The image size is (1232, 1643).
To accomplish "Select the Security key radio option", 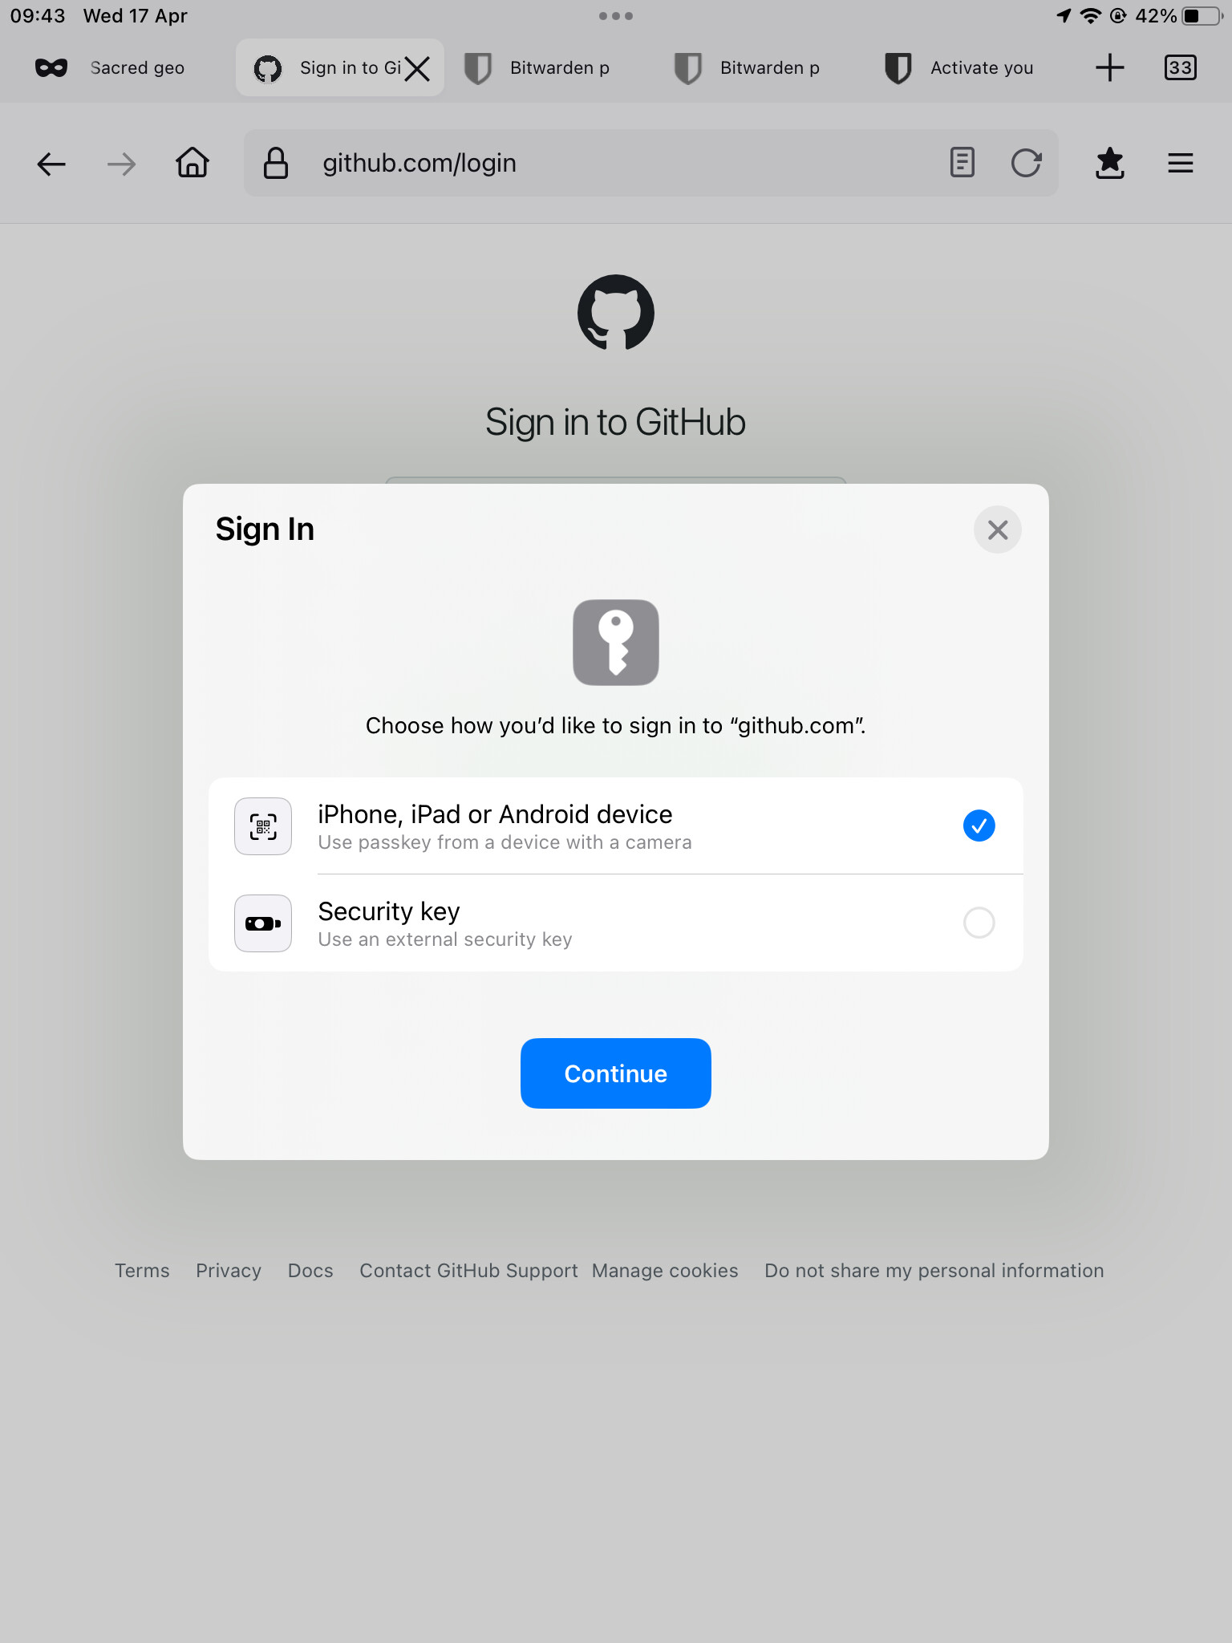I will coord(979,923).
